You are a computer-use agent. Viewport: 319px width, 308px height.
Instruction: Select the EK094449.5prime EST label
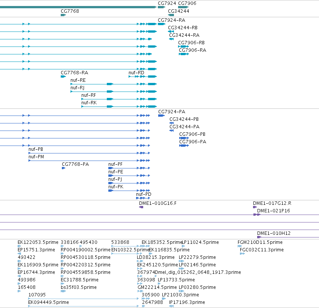point(48,302)
